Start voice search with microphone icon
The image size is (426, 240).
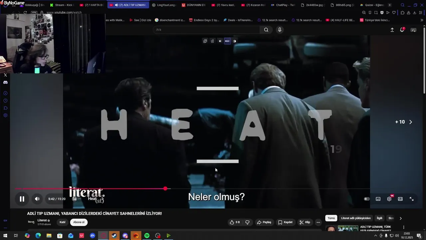coord(280,30)
